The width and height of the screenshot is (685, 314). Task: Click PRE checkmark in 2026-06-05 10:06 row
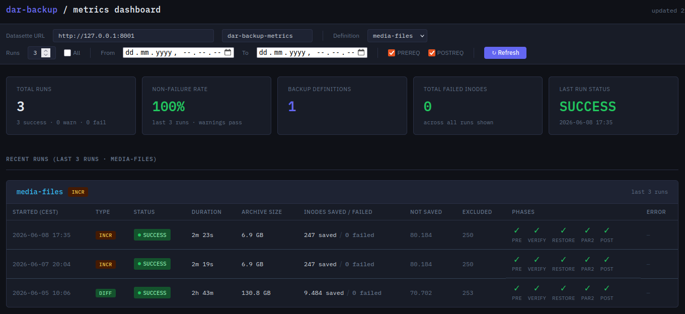click(517, 288)
